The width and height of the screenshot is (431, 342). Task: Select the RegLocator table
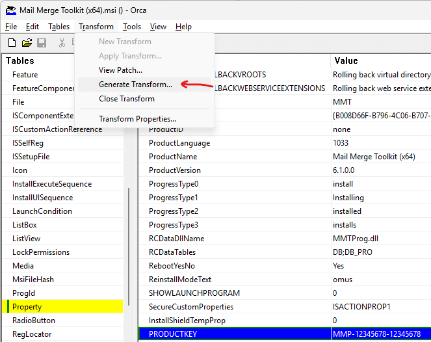32,334
